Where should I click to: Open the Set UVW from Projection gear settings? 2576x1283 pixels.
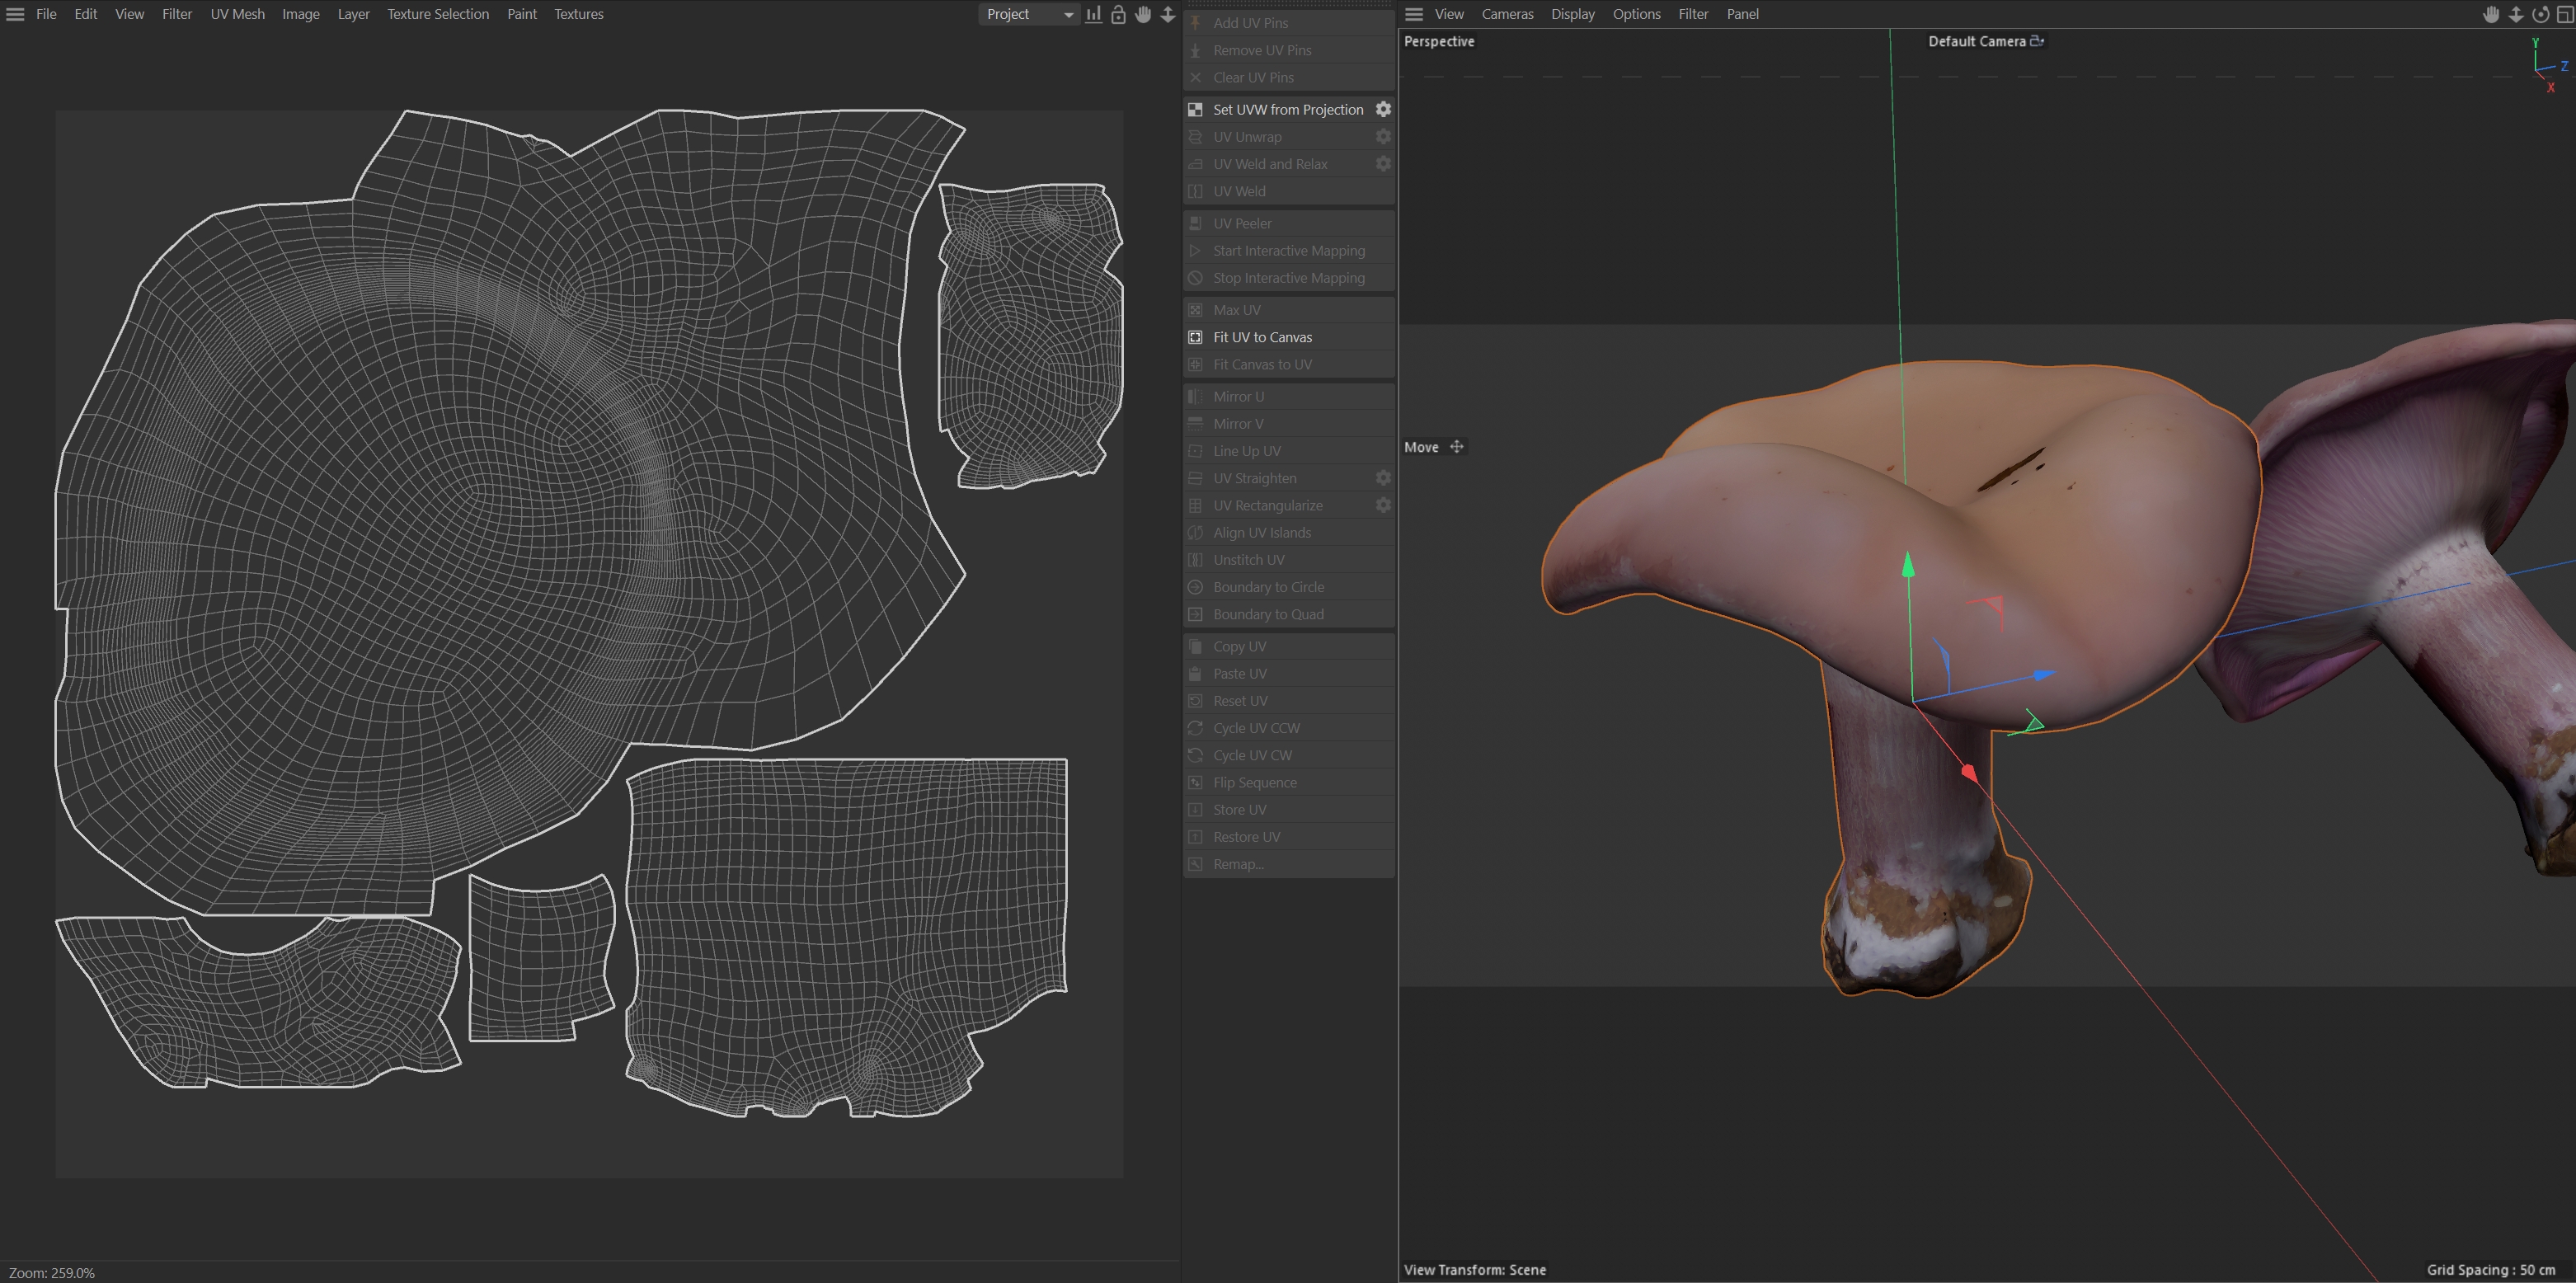[1383, 109]
